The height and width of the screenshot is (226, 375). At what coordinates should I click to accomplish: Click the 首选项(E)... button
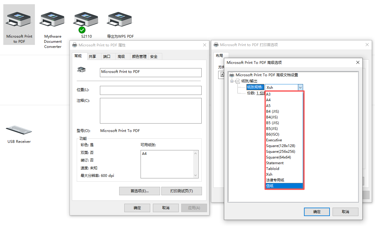point(139,191)
